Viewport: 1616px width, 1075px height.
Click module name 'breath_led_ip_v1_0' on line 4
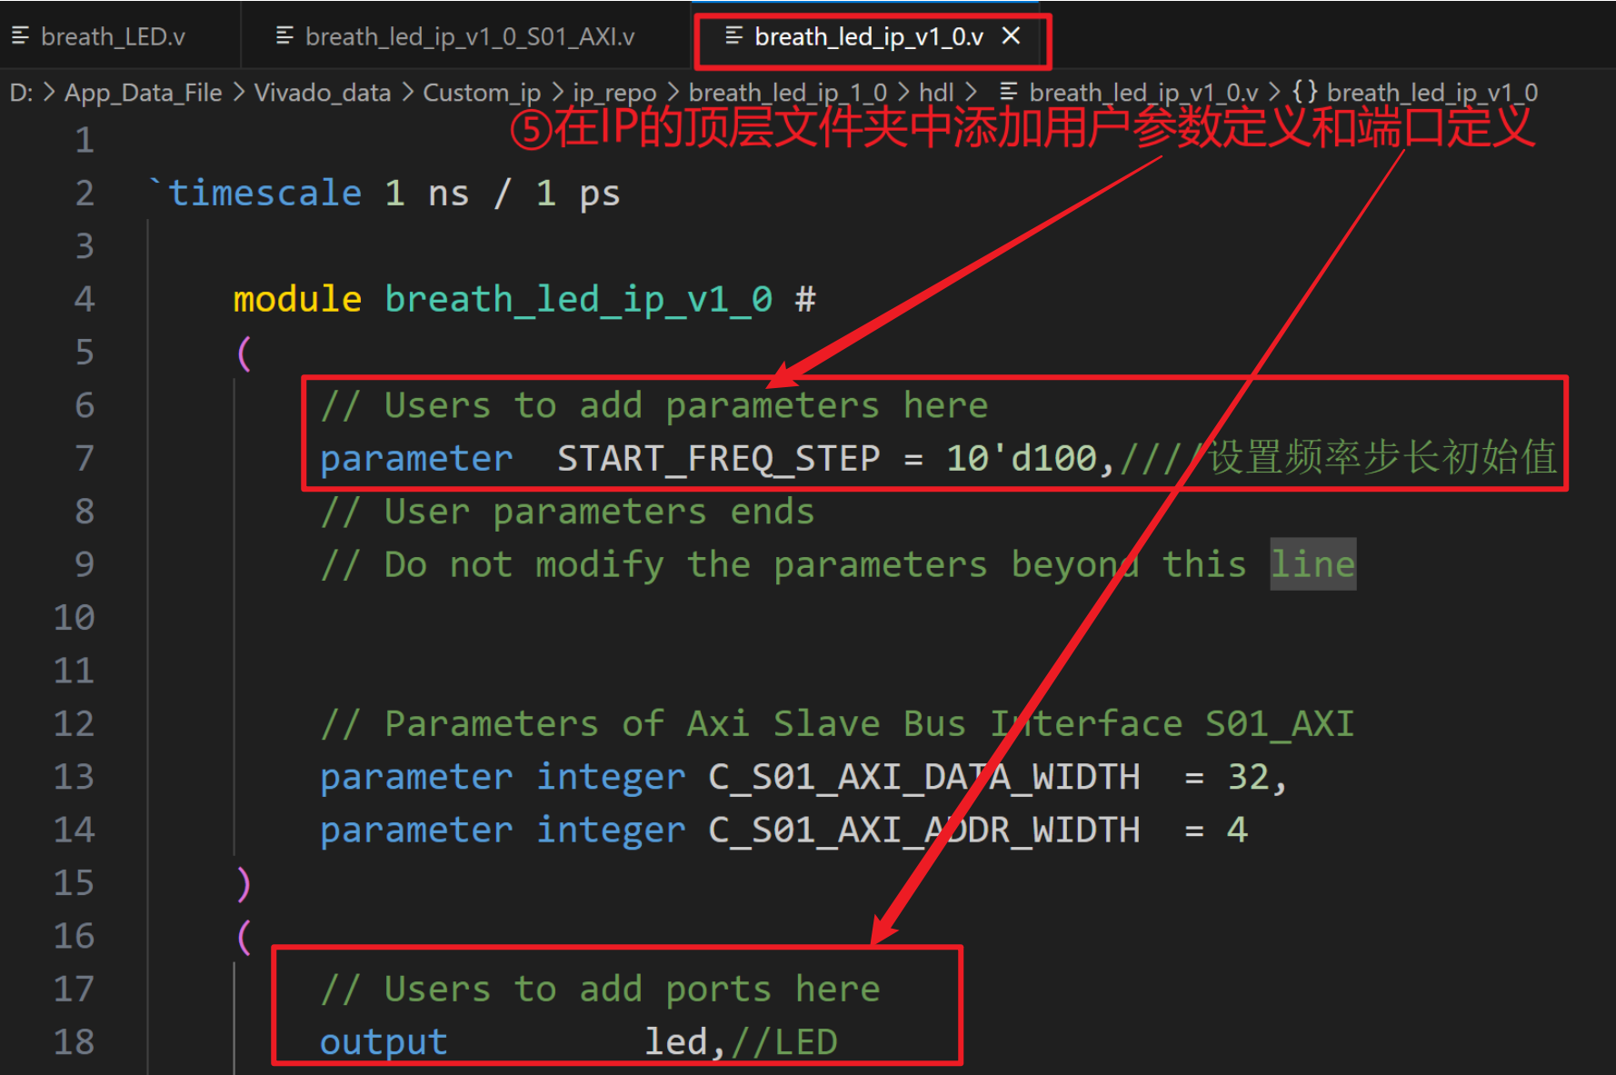pos(579,300)
